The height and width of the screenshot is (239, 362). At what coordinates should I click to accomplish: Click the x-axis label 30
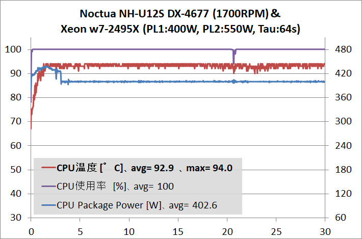pyautogui.click(x=325, y=232)
